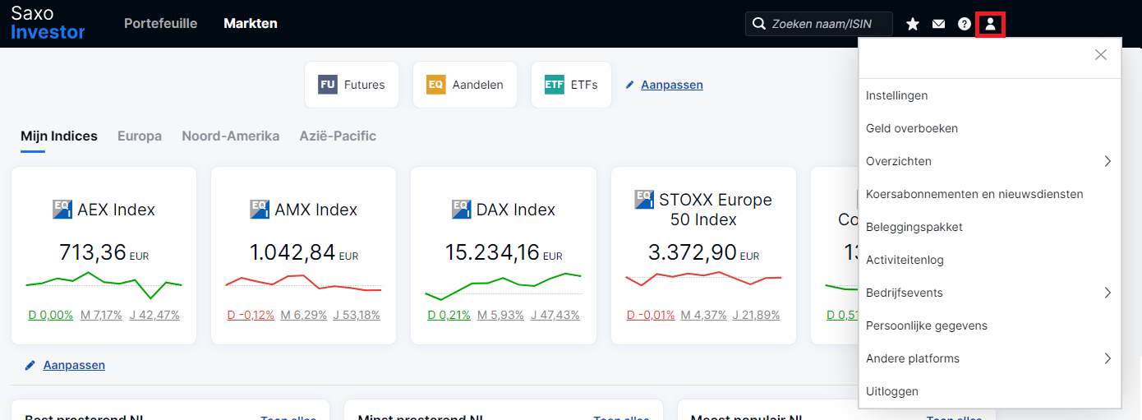This screenshot has width=1142, height=420.
Task: Select AEX yearly change J 42,47%
Action: click(x=154, y=315)
